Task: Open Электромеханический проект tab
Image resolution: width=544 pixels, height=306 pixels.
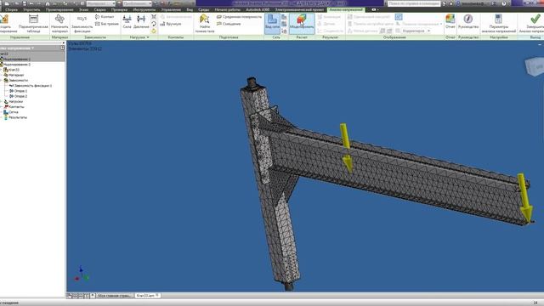Action: coord(299,9)
